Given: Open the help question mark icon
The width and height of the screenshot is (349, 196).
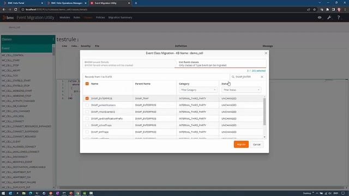Looking at the screenshot, I should pyautogui.click(x=339, y=17).
